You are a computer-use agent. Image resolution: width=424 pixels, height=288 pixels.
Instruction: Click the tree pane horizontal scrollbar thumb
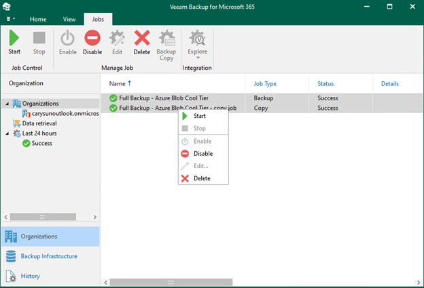coord(43,217)
